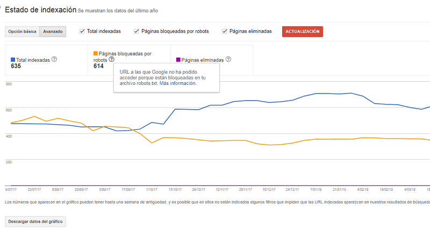
Task: Click the 15/10/17 date on chart axis
Action: click(175, 189)
